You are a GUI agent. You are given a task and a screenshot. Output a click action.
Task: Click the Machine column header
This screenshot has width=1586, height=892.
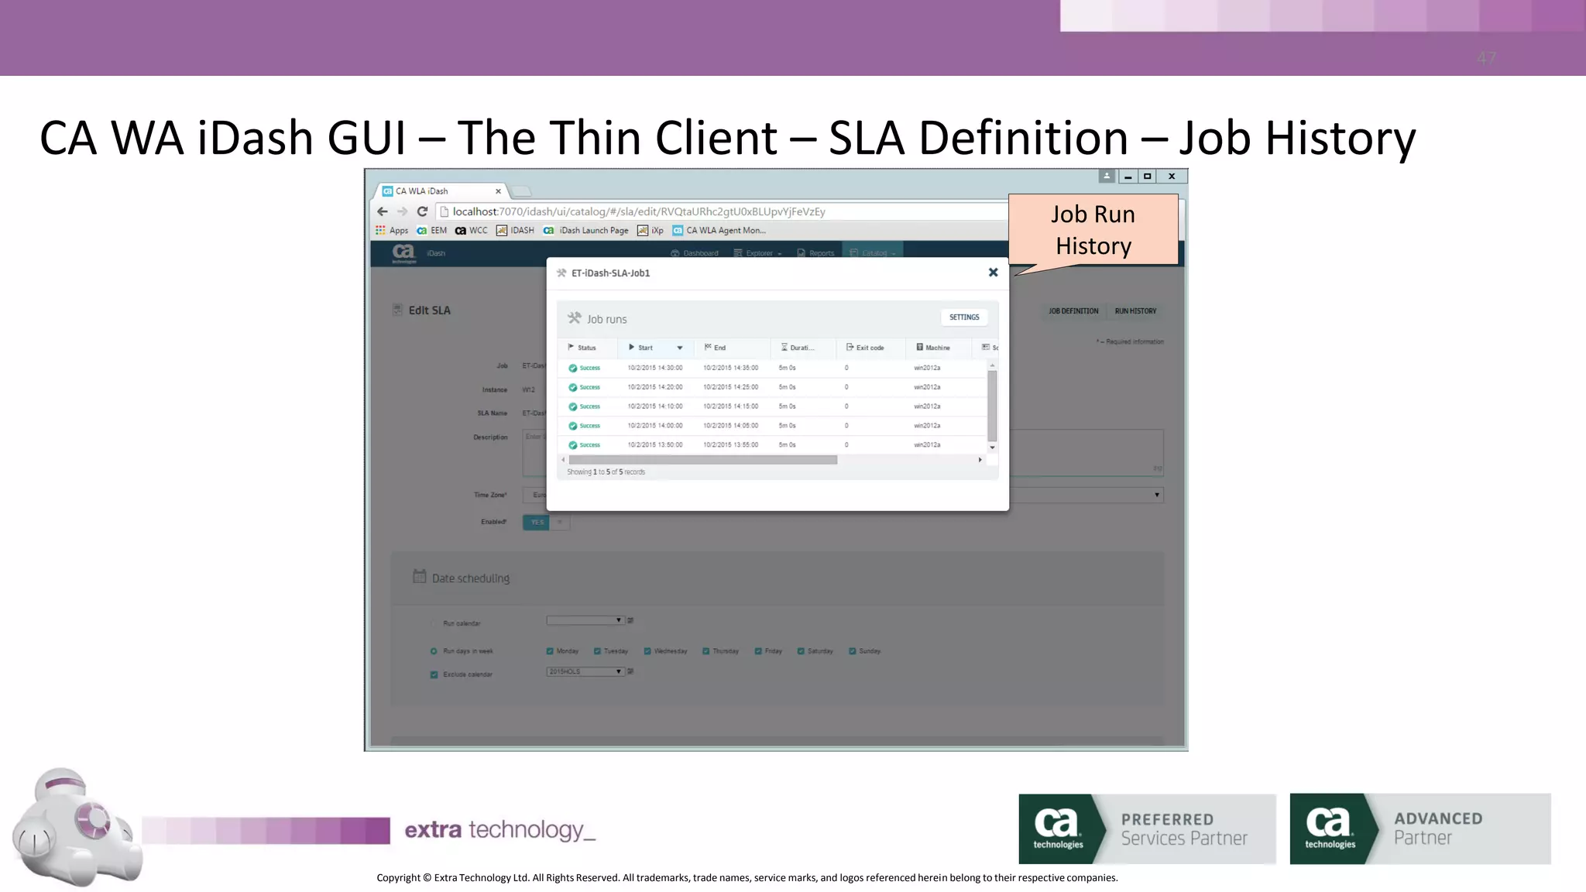936,348
